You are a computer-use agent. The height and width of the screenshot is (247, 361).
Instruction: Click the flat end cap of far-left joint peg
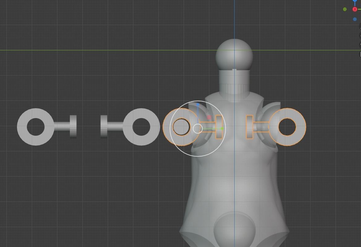73,127
